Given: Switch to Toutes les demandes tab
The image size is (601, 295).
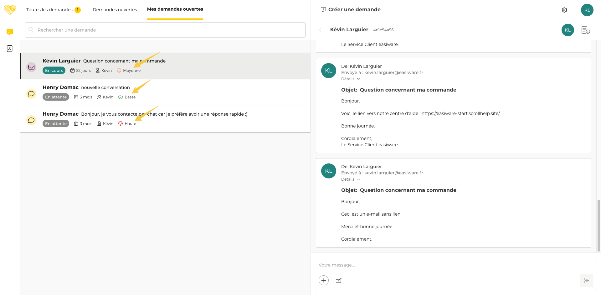Looking at the screenshot, I should [49, 10].
